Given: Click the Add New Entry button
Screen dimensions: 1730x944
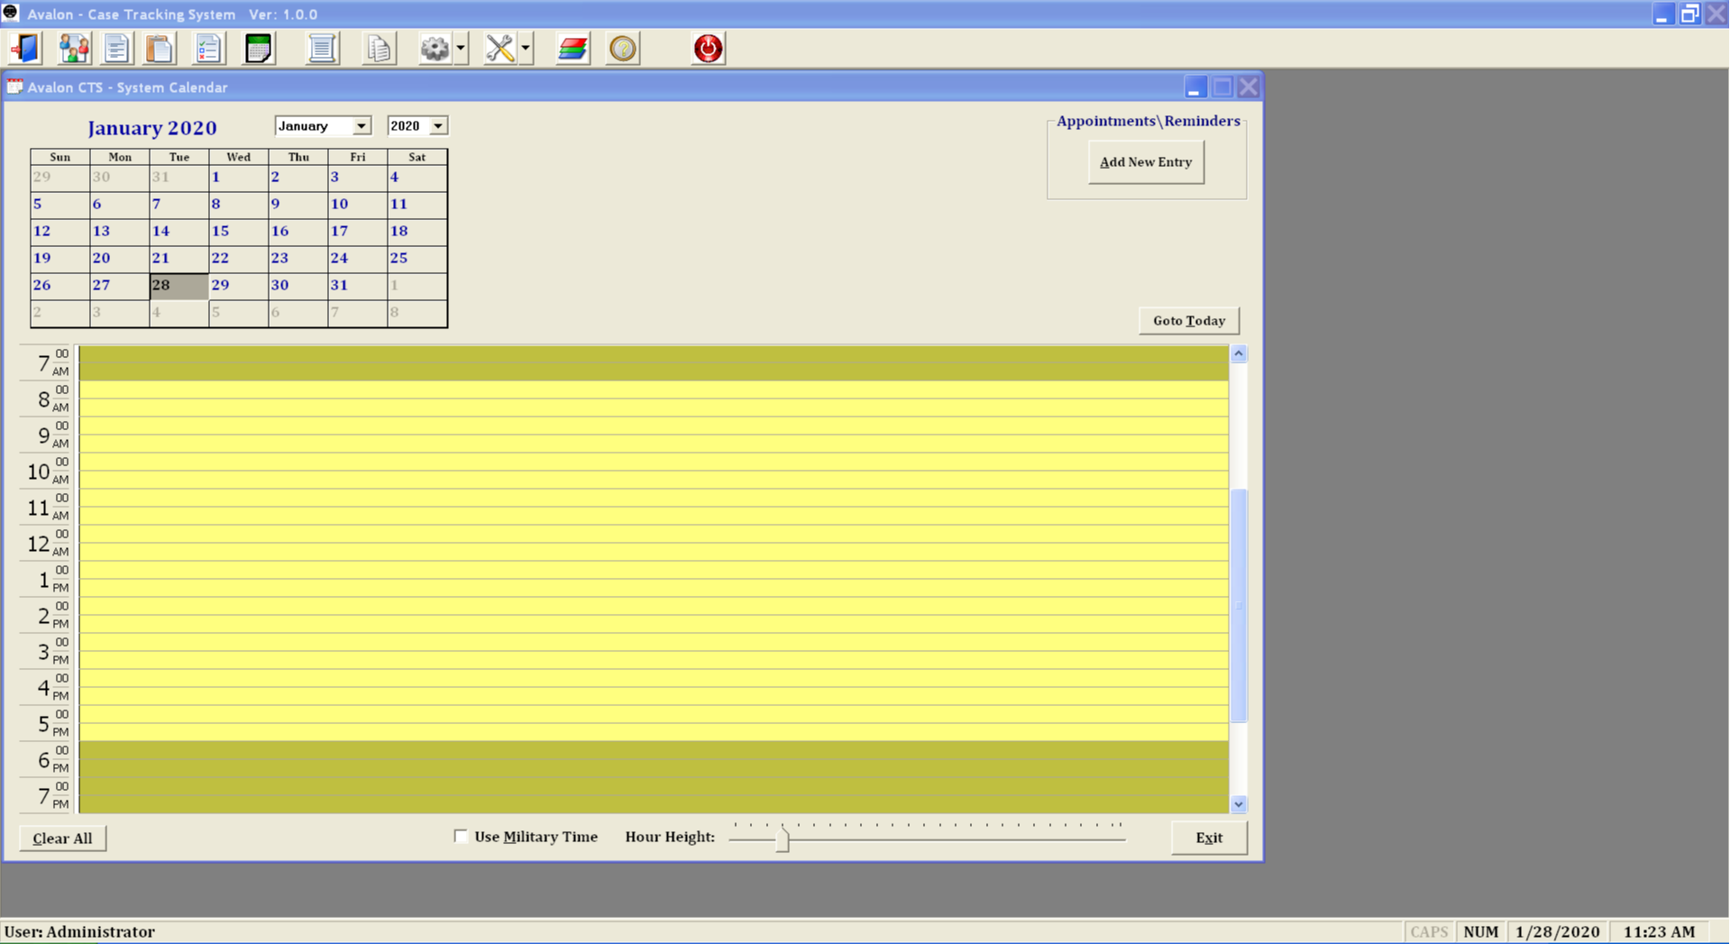Looking at the screenshot, I should (1146, 162).
